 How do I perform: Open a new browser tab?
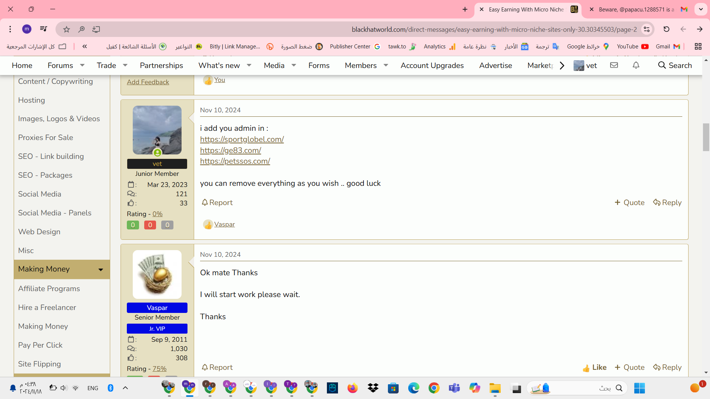pos(465,9)
